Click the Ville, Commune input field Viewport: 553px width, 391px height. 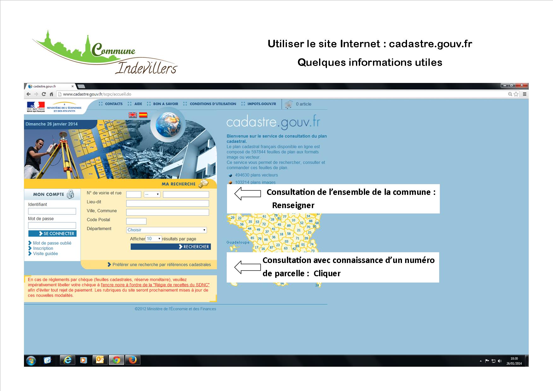point(167,212)
